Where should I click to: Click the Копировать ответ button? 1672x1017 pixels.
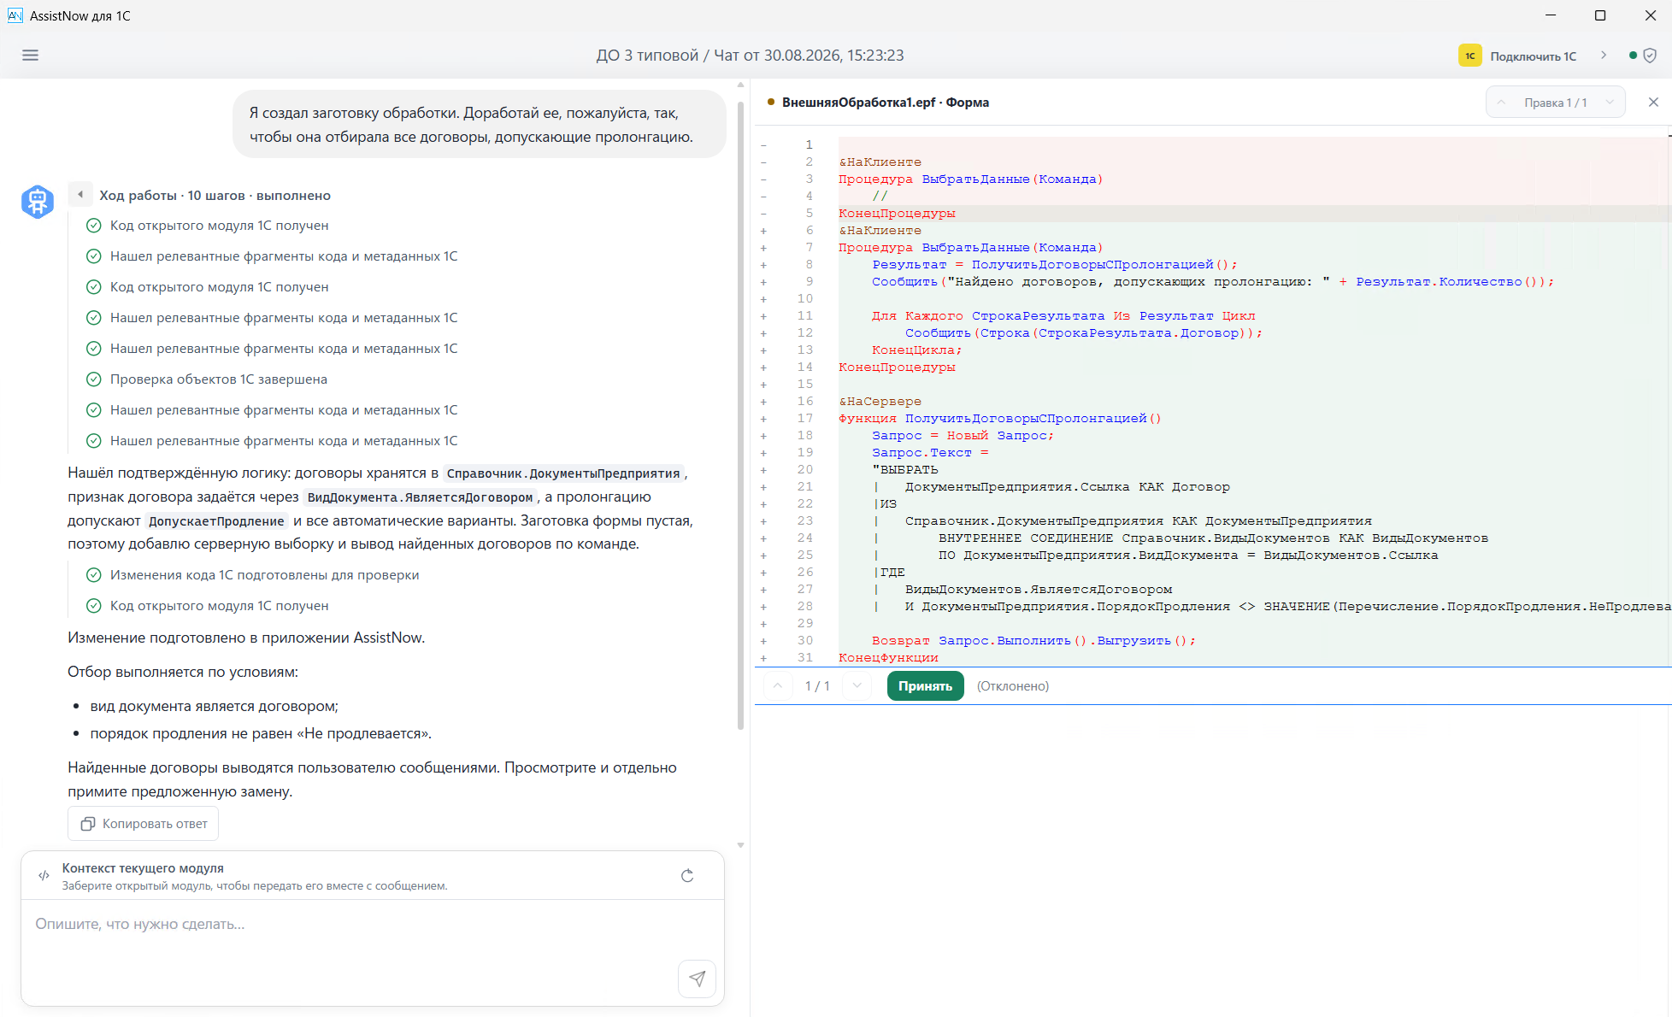(144, 824)
